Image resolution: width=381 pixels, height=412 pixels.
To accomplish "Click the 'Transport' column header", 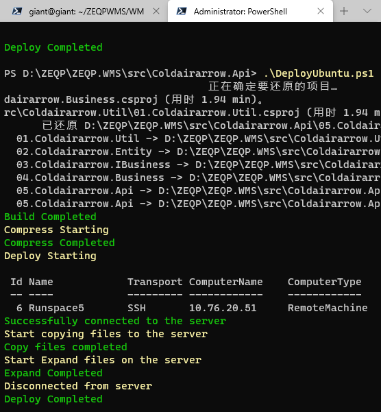I will coord(155,282).
